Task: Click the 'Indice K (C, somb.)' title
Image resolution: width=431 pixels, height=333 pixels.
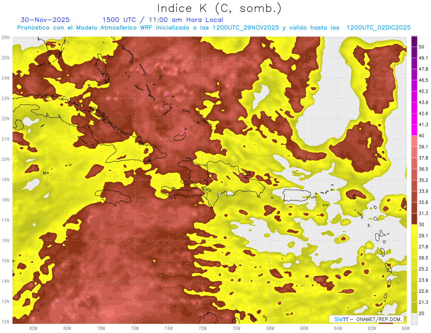Action: pyautogui.click(x=219, y=8)
